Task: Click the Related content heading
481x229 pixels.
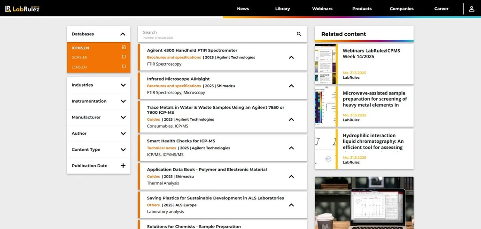Action: tap(343, 34)
